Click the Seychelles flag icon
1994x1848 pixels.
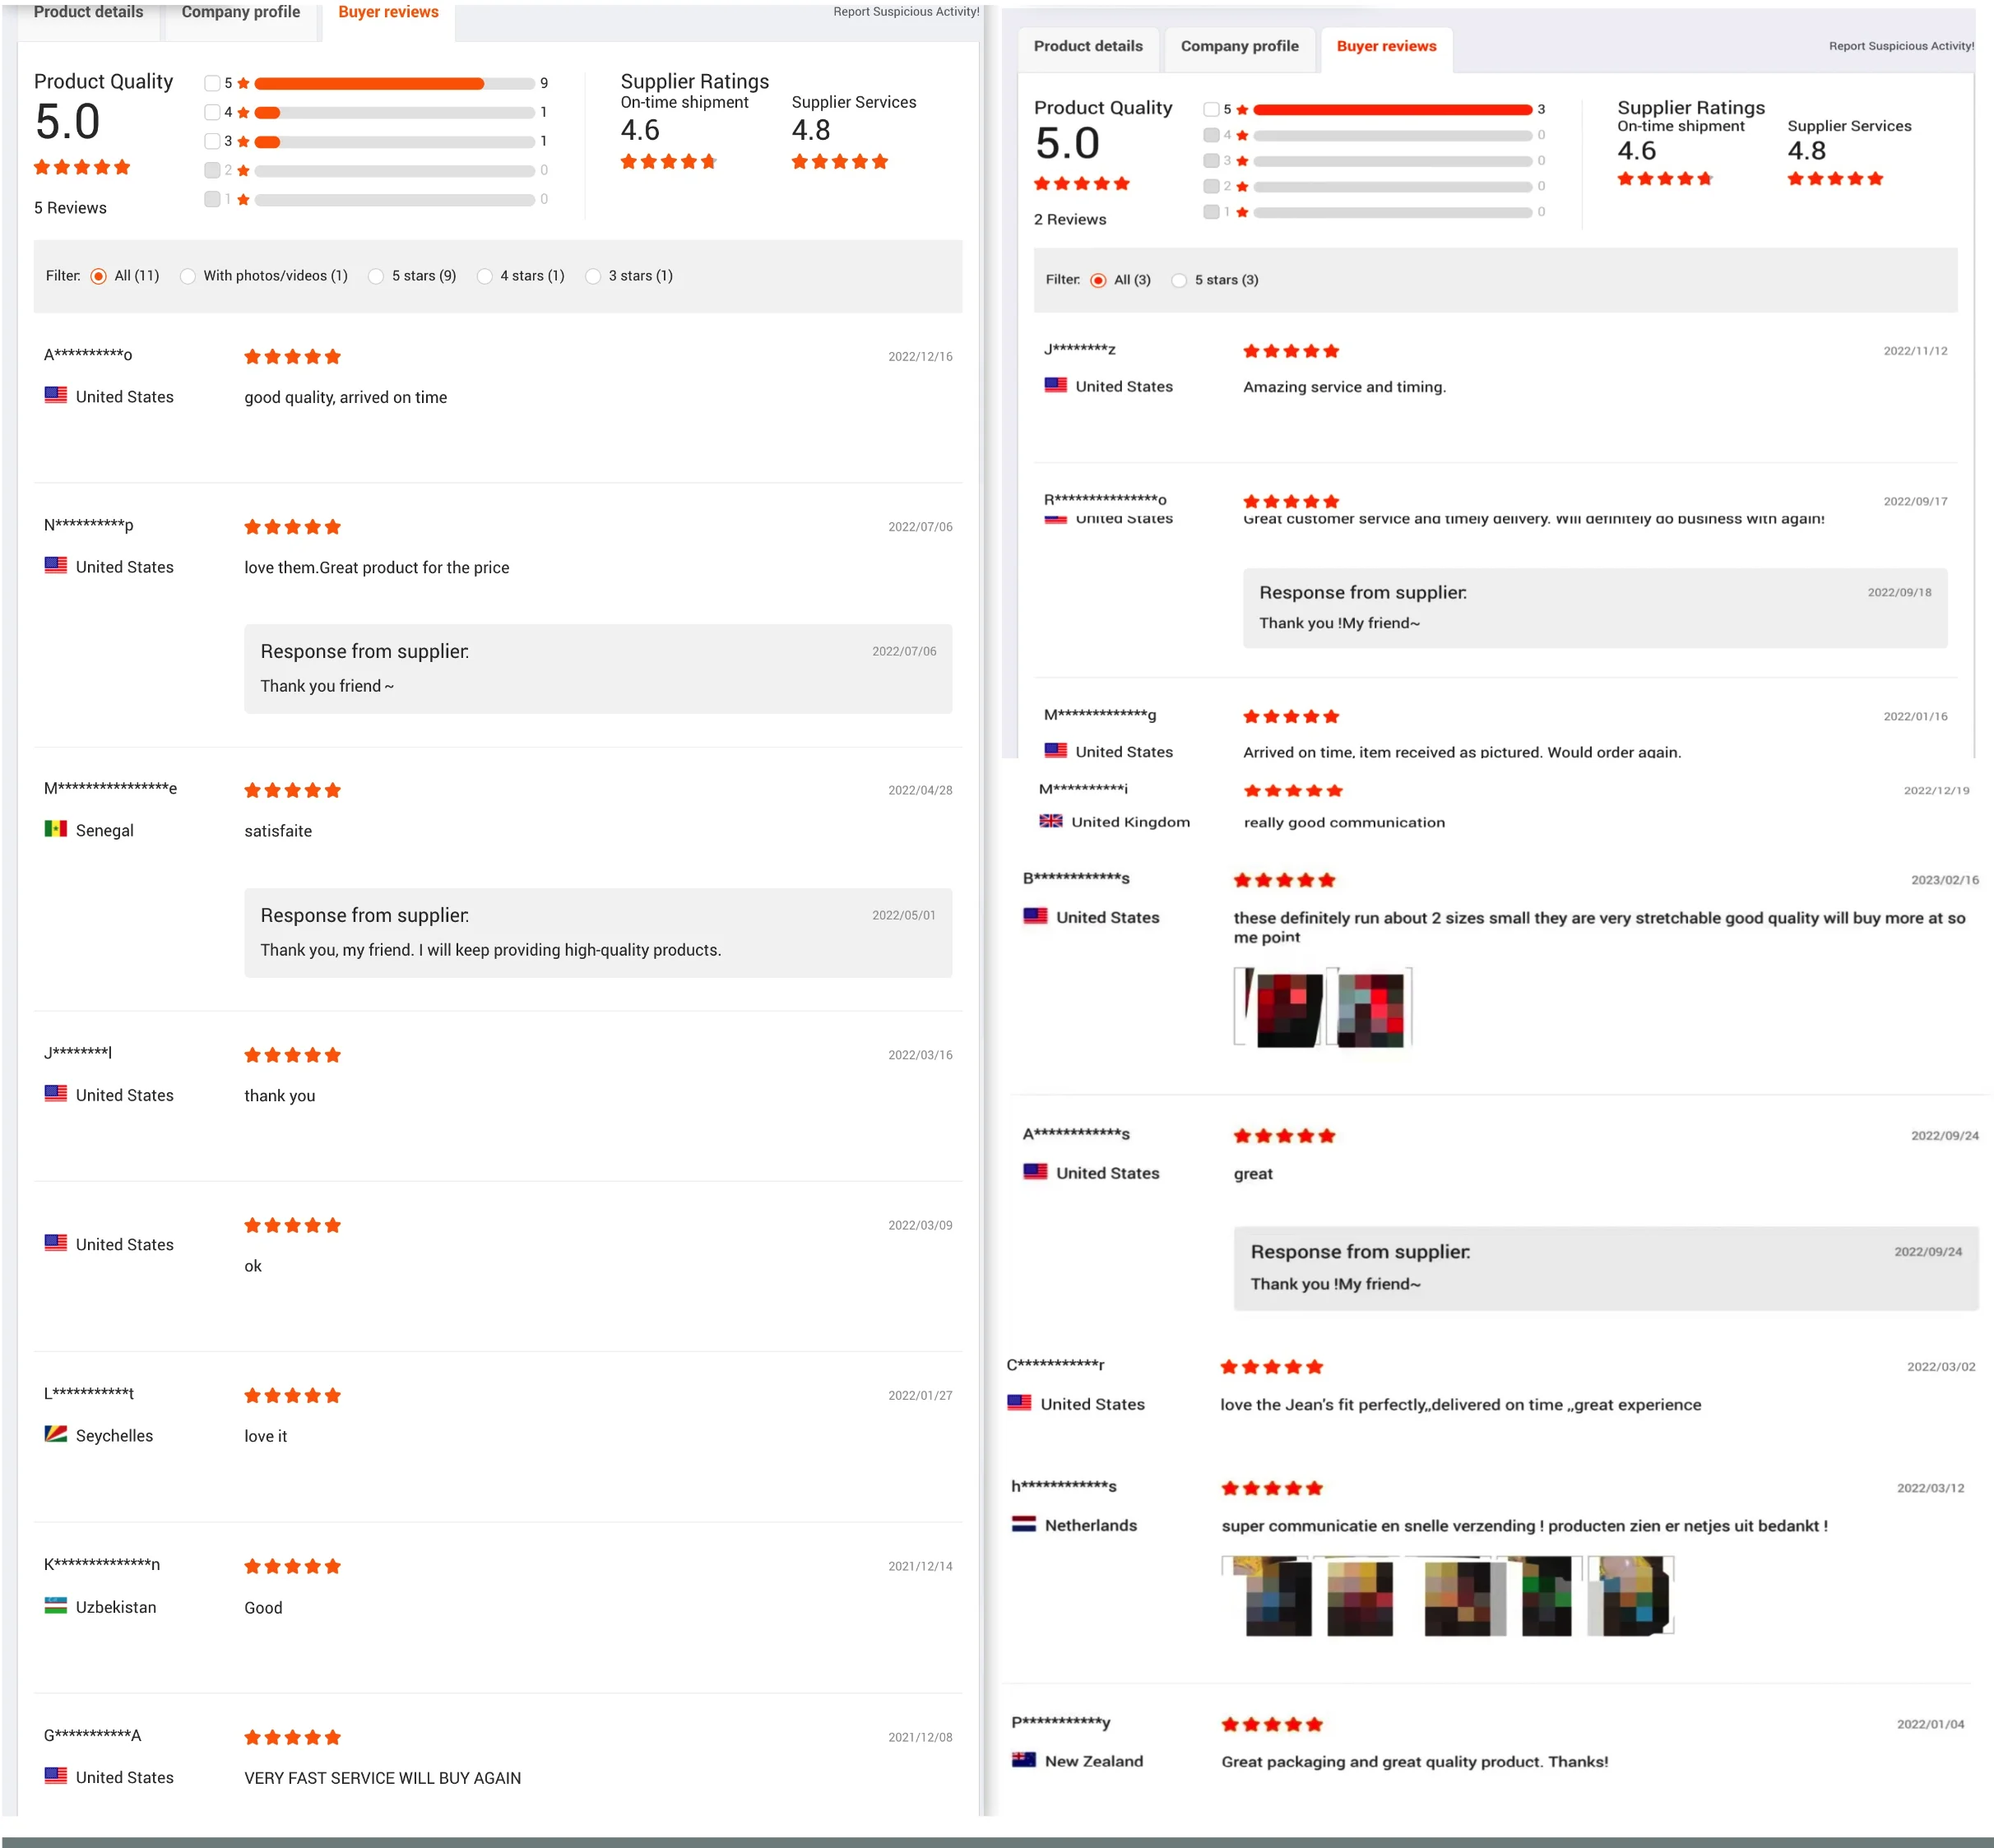pos(56,1434)
